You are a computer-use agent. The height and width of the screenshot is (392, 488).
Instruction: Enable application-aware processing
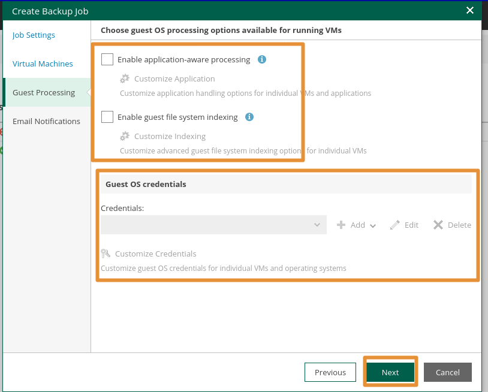[107, 59]
